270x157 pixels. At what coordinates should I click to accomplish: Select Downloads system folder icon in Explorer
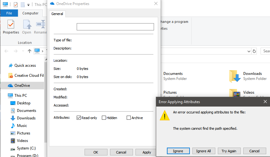[x=235, y=76]
